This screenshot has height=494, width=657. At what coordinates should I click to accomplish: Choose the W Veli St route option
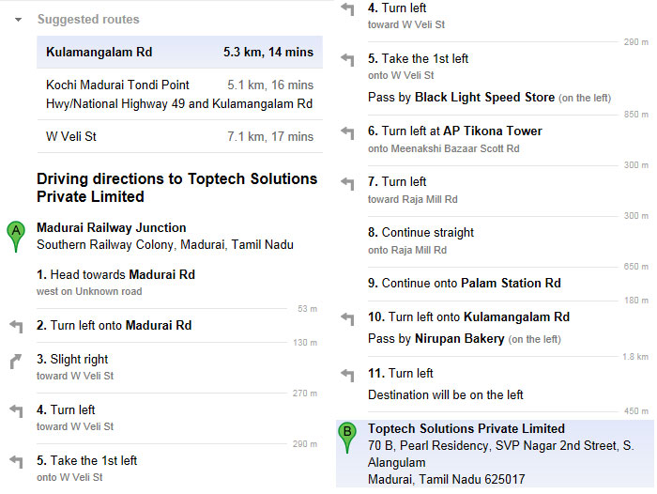(x=178, y=137)
